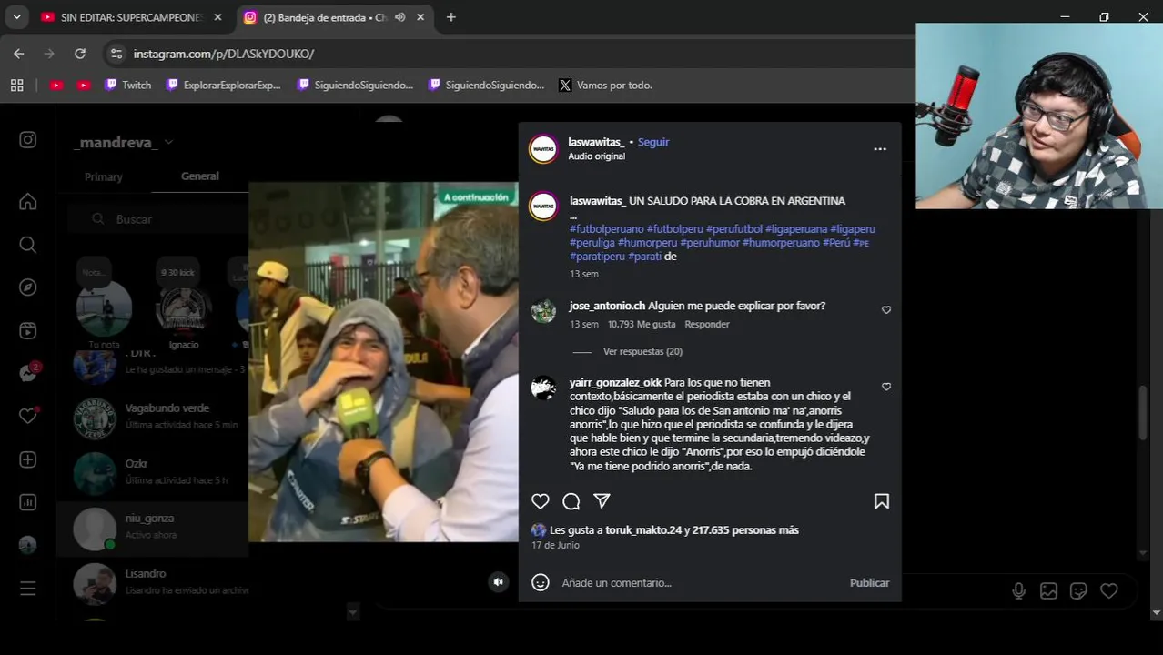Click the Ignacio note avatar
Screen dimensions: 1163x655
[183, 309]
